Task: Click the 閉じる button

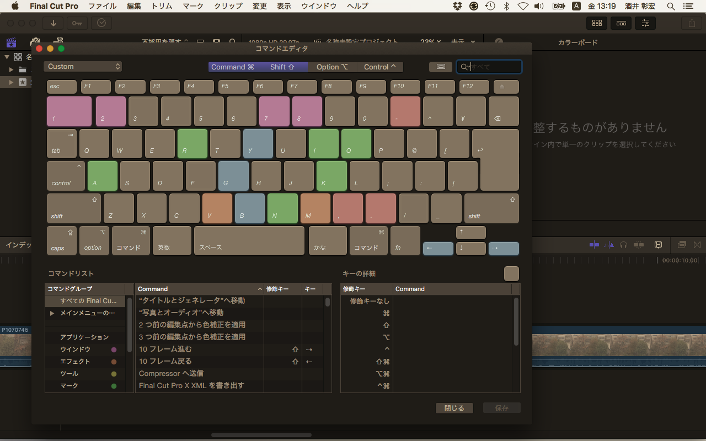Action: point(454,408)
